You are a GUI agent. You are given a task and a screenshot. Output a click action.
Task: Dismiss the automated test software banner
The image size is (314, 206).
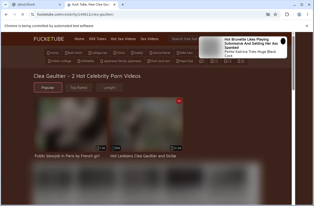(x=307, y=26)
